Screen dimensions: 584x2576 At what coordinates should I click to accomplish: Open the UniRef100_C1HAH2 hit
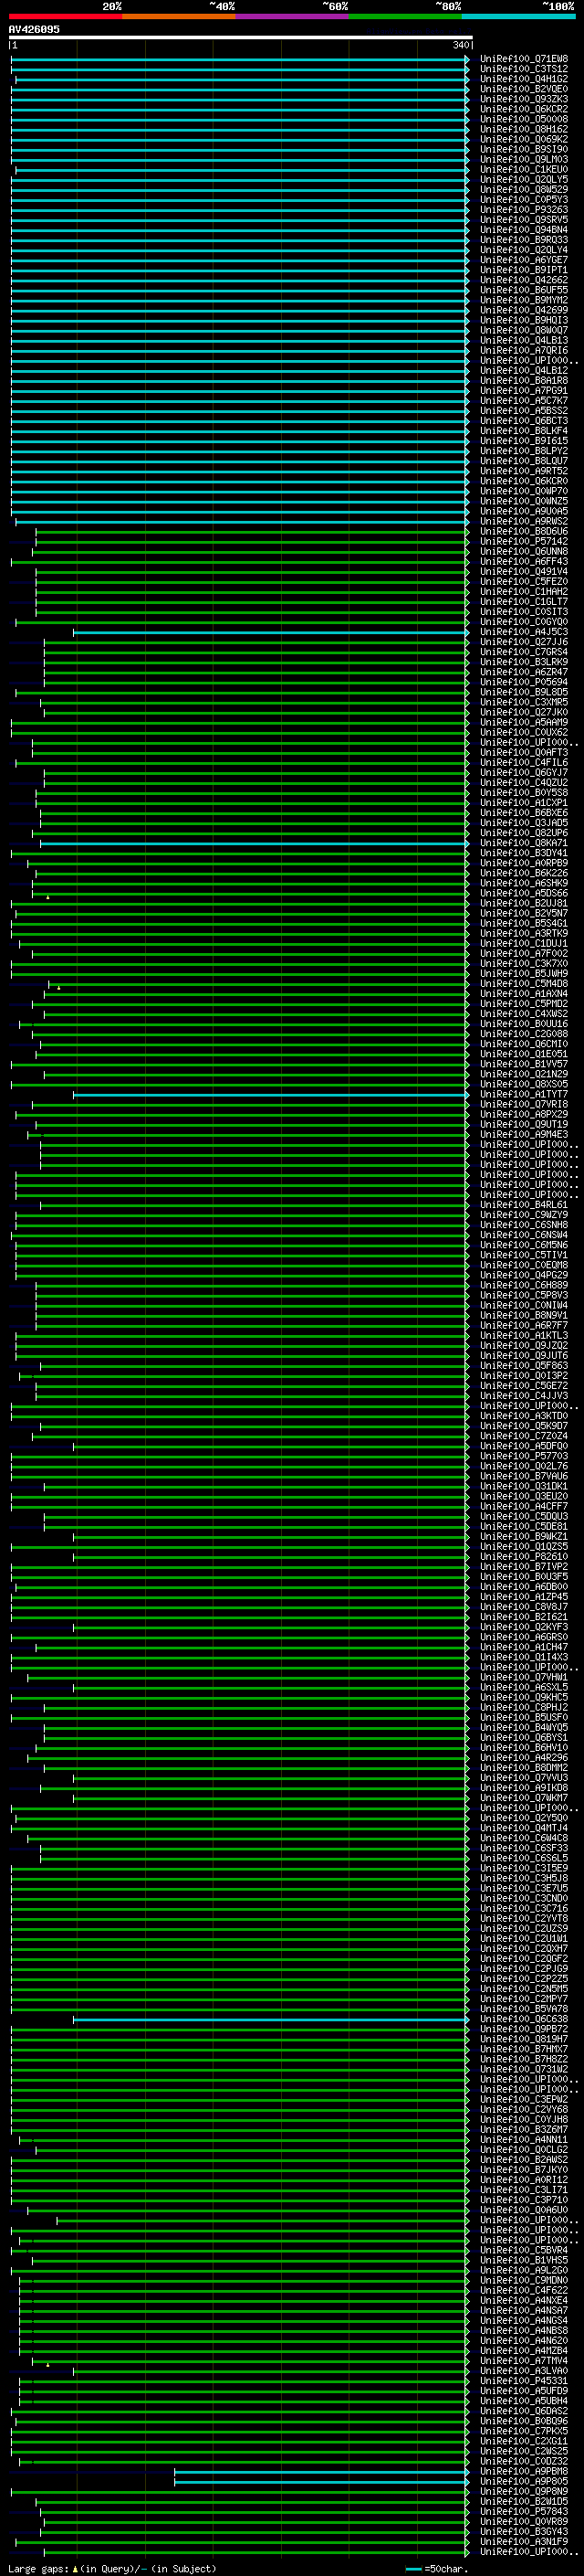coord(524,591)
